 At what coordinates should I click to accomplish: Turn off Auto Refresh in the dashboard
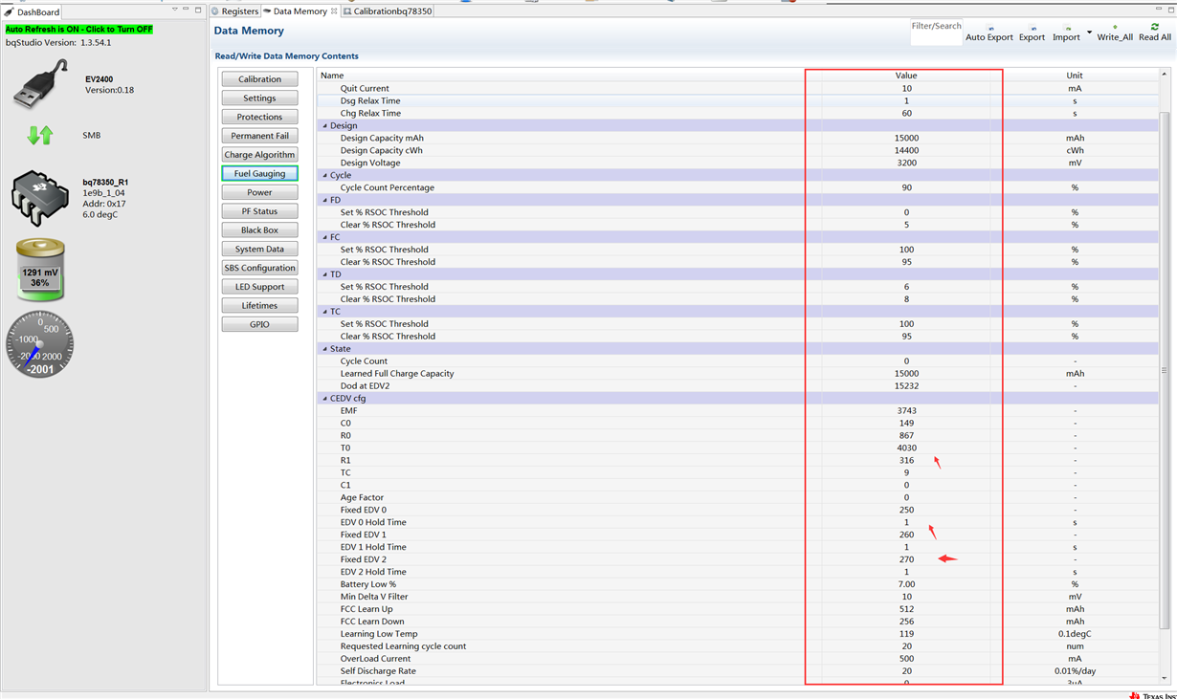79,30
